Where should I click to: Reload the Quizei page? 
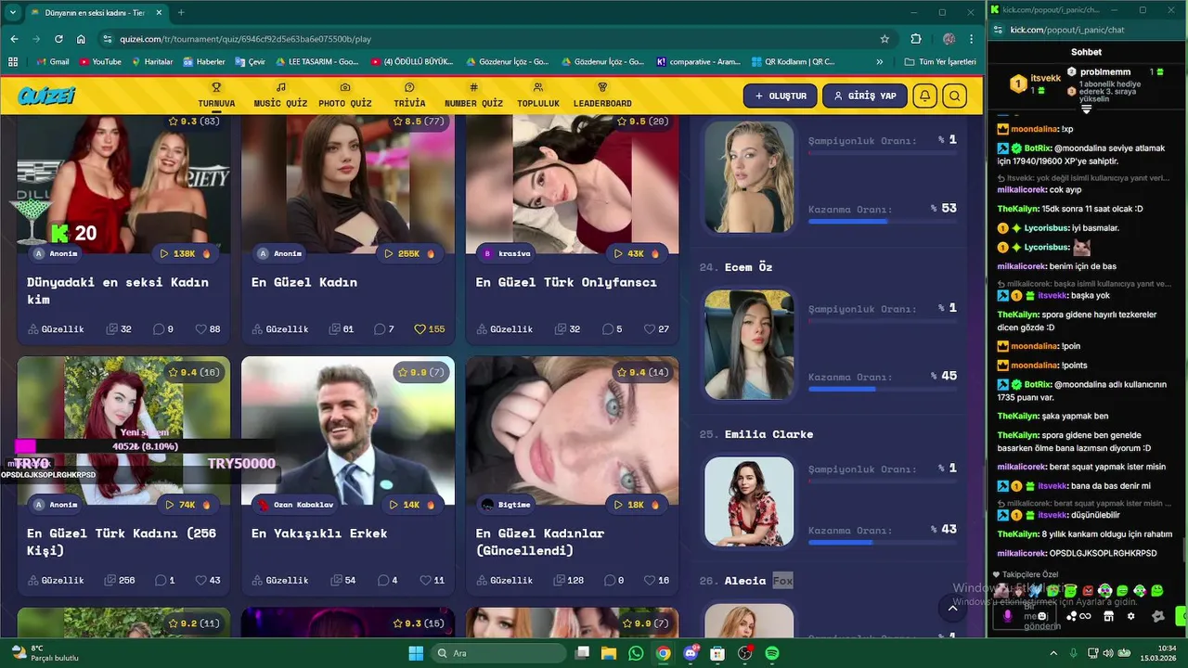pos(58,39)
